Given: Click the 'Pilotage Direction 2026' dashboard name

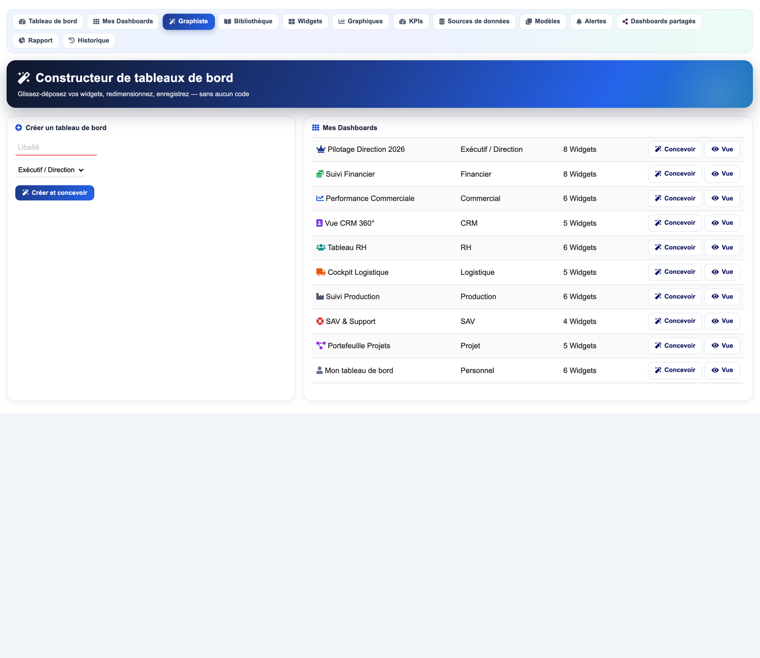Looking at the screenshot, I should click(366, 149).
